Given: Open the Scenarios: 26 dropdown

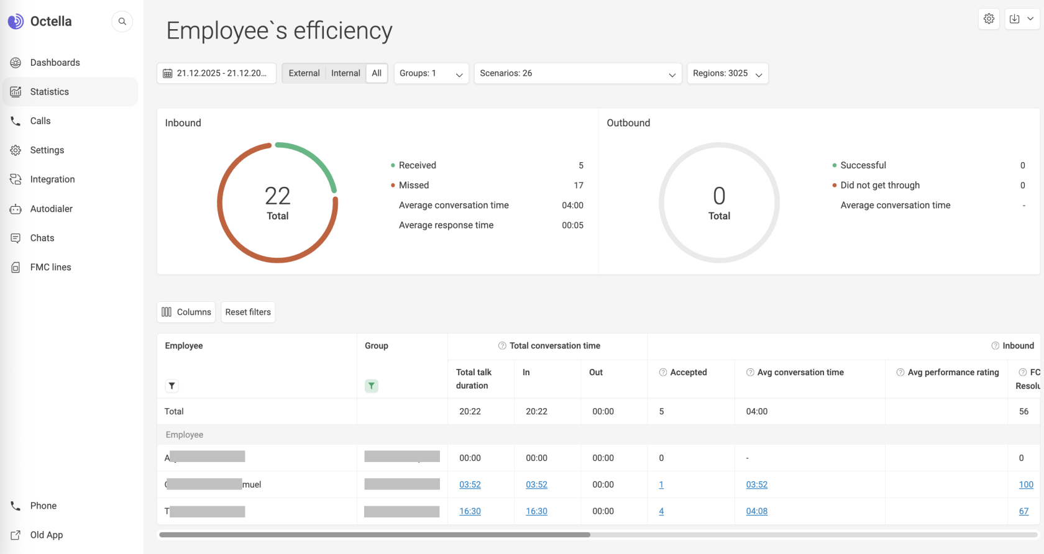Looking at the screenshot, I should (x=577, y=73).
